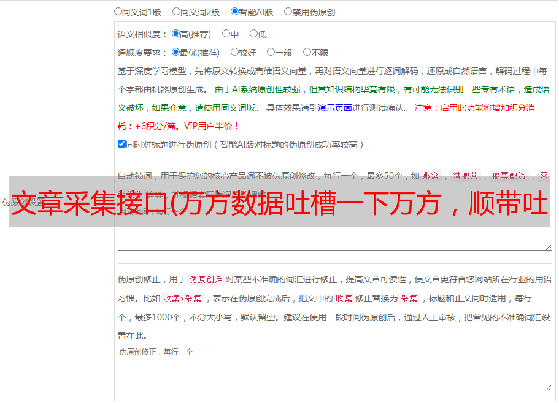Toggle 同时对标题进行伪原创 checkbox
This screenshot has height=403, width=559.
(121, 144)
